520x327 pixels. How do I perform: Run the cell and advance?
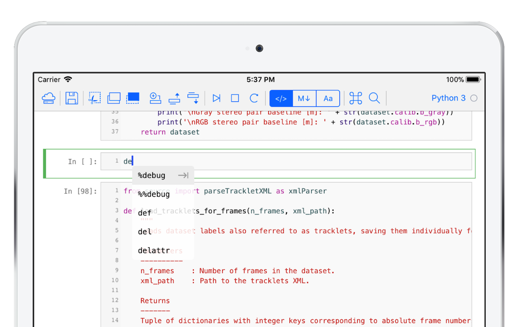click(217, 98)
